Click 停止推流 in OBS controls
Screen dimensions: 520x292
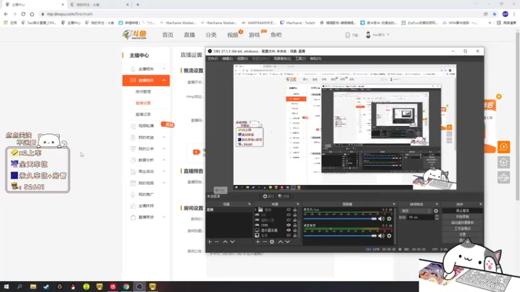[462, 210]
